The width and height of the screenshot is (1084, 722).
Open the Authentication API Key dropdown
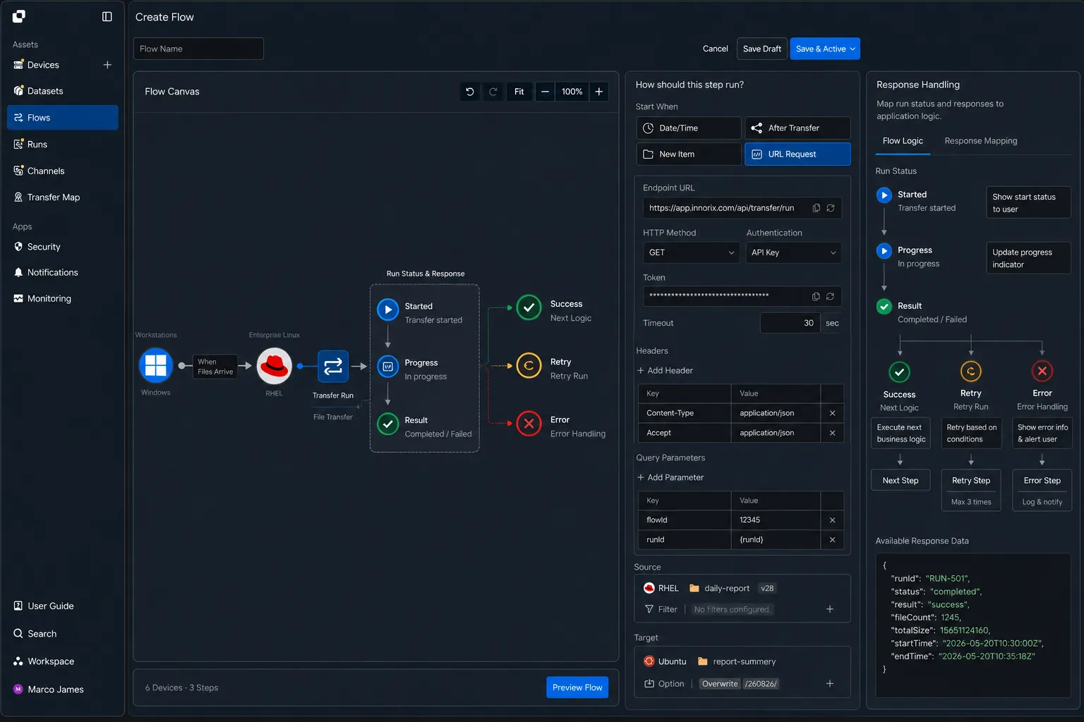[x=793, y=252]
